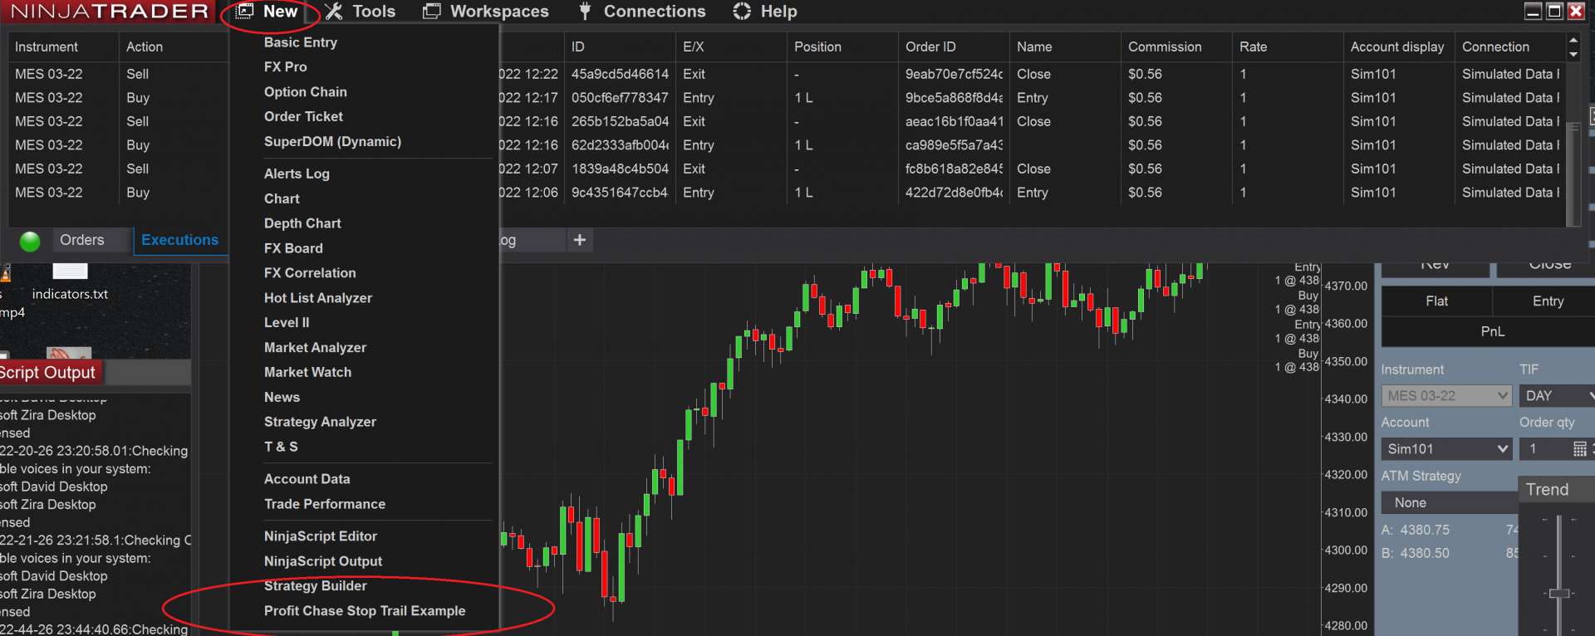Click the A: 4380.75 ask price
Screen dimensions: 1595x636
[1416, 530]
